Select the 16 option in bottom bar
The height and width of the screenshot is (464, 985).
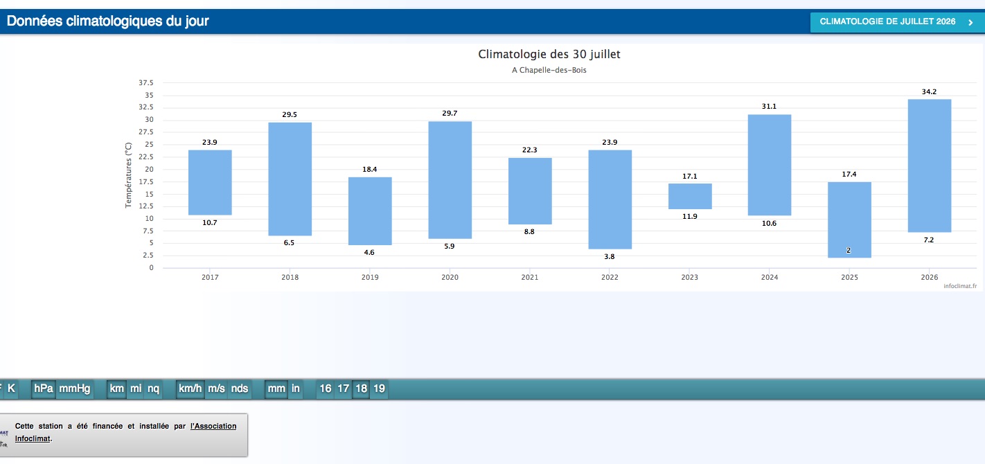[326, 389]
